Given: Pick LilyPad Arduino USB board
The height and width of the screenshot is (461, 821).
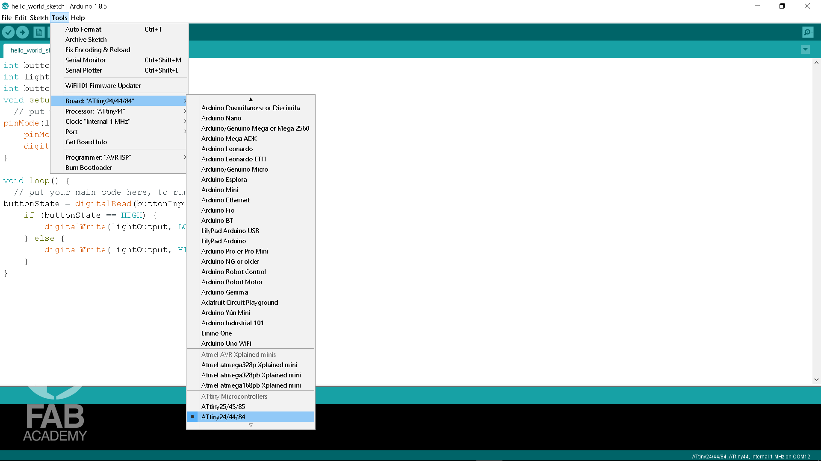Looking at the screenshot, I should pyautogui.click(x=251, y=231).
